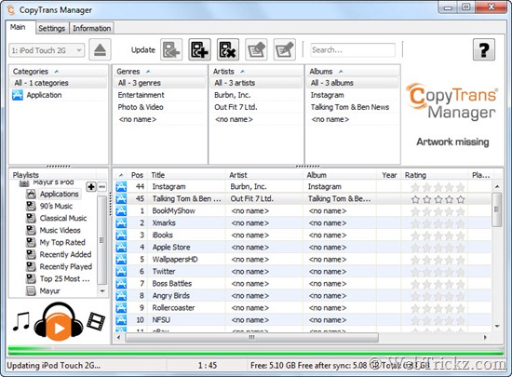
Task: Select All - 1 categories row
Action: [58, 83]
